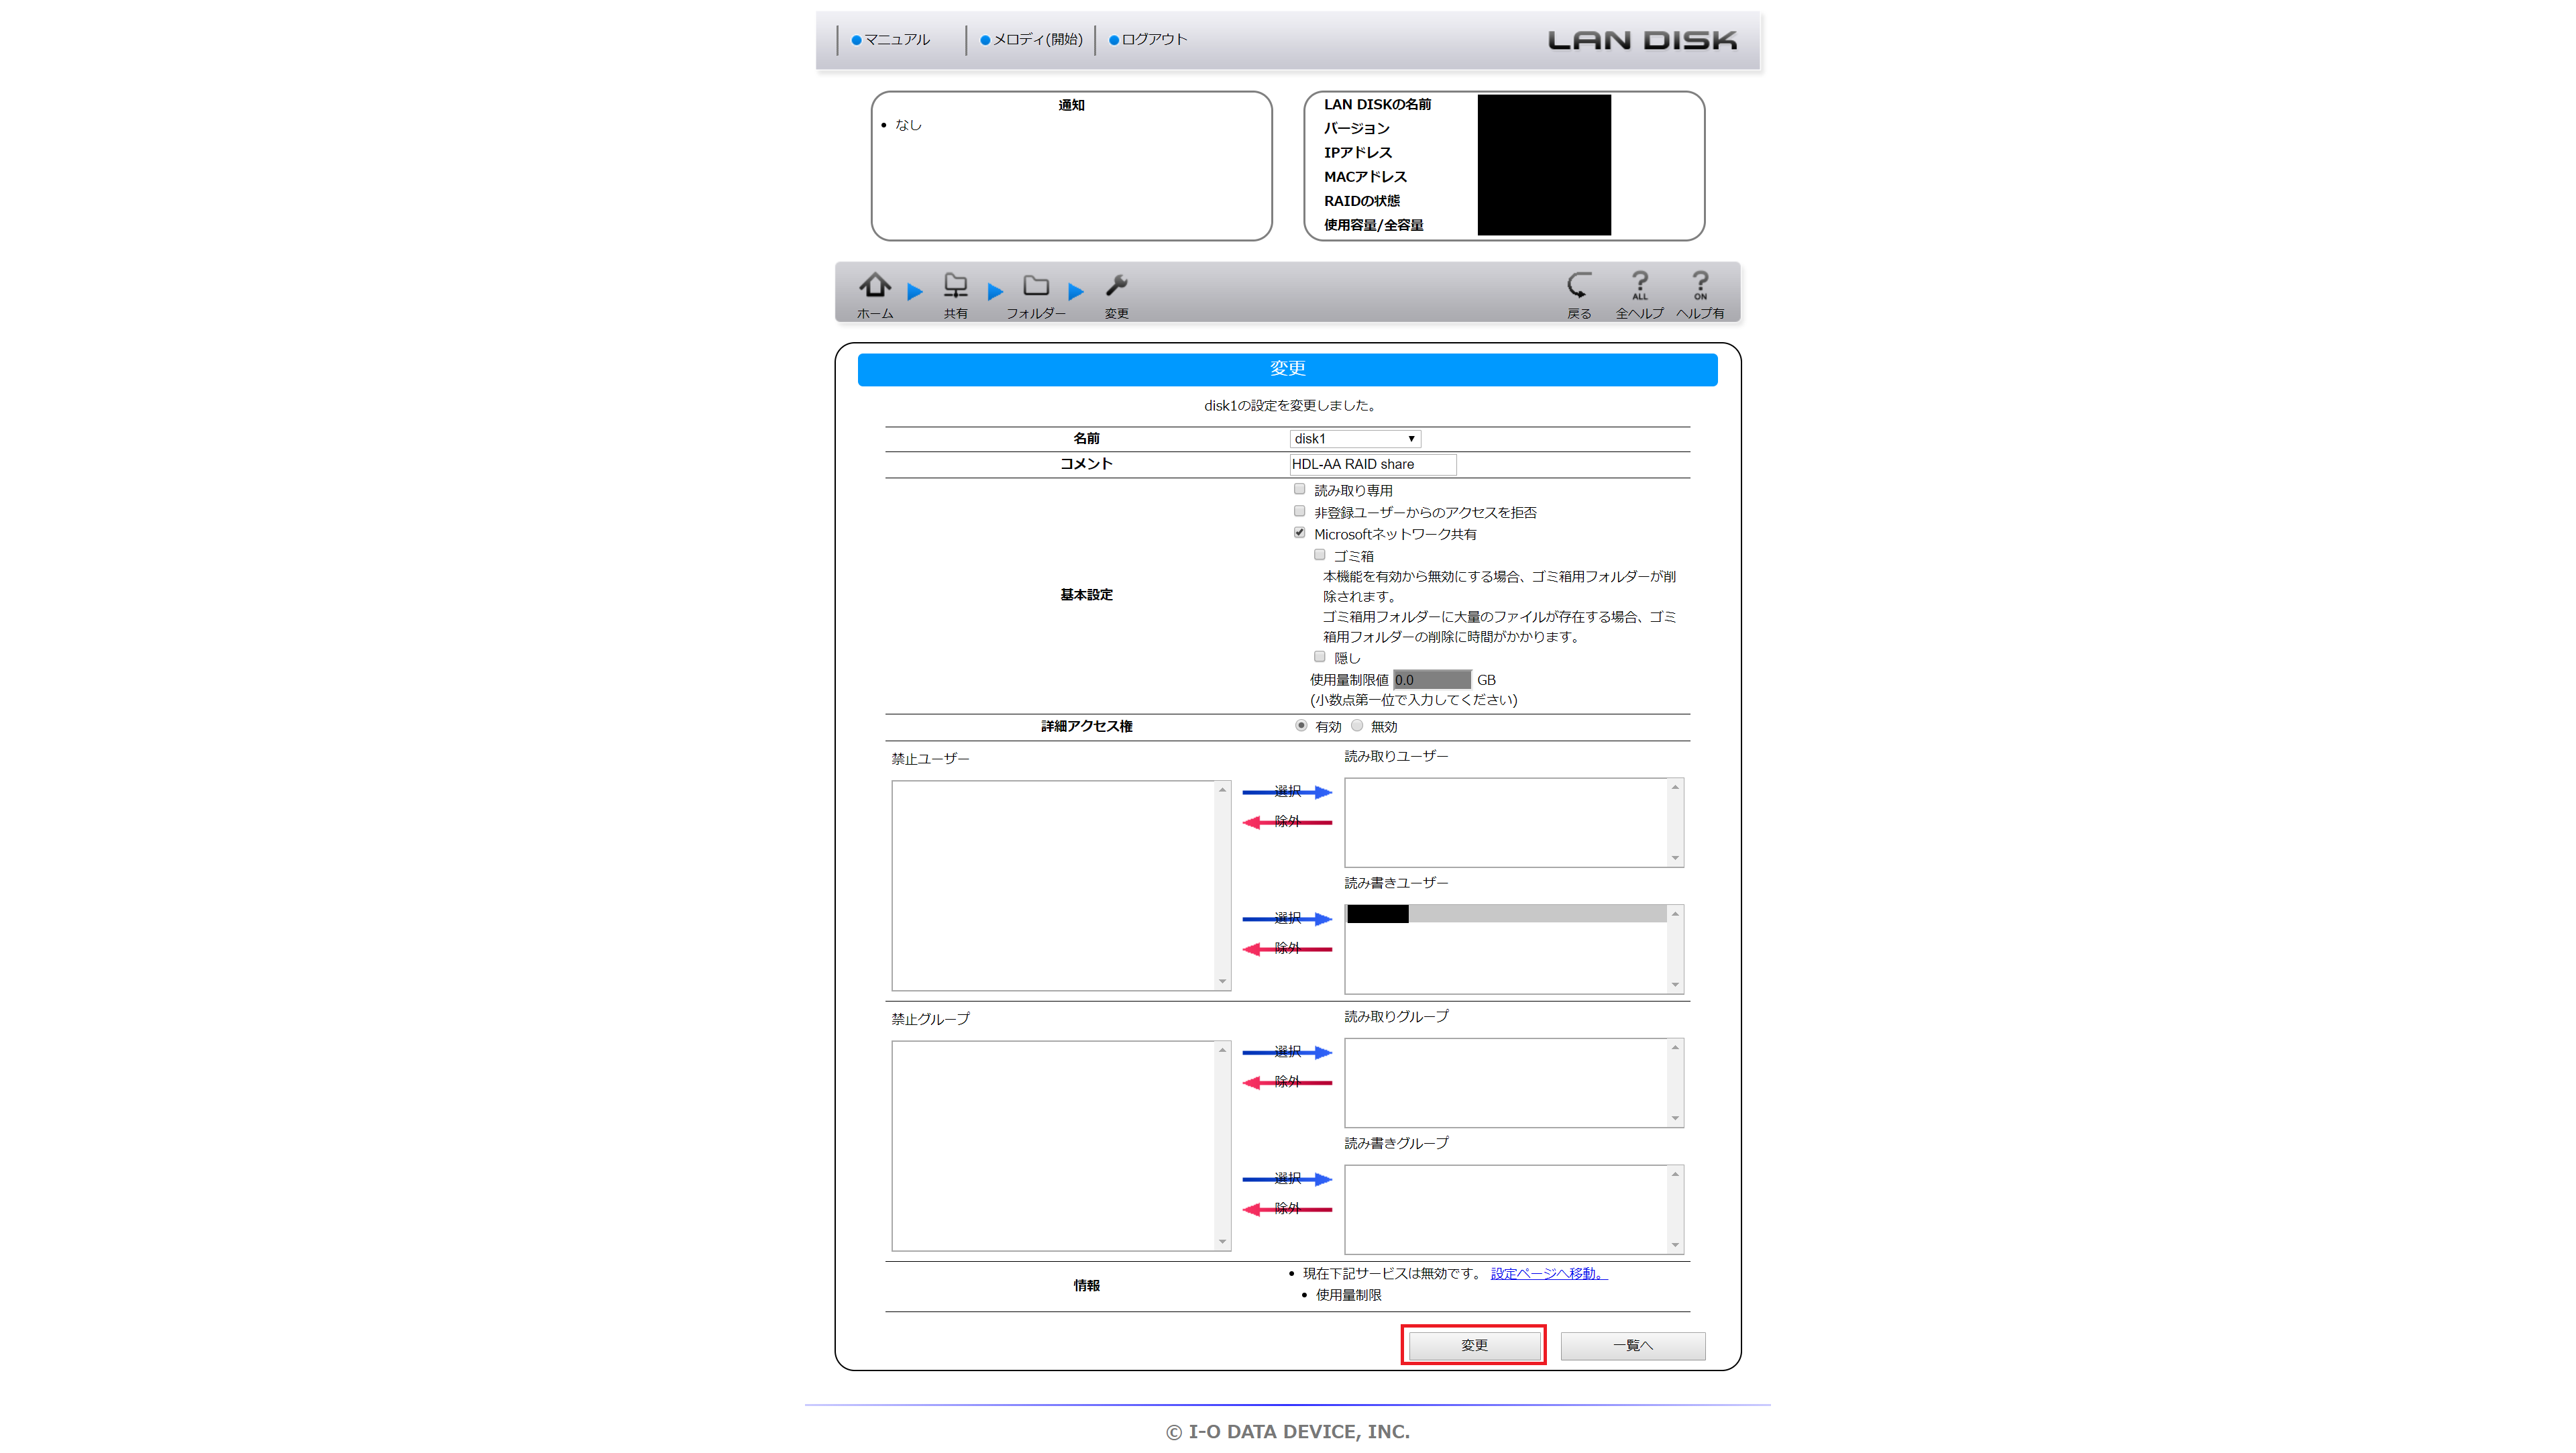This screenshot has width=2576, height=1453.
Task: Click blue 選択 arrow for 読み書きユーザー
Action: [x=1287, y=919]
